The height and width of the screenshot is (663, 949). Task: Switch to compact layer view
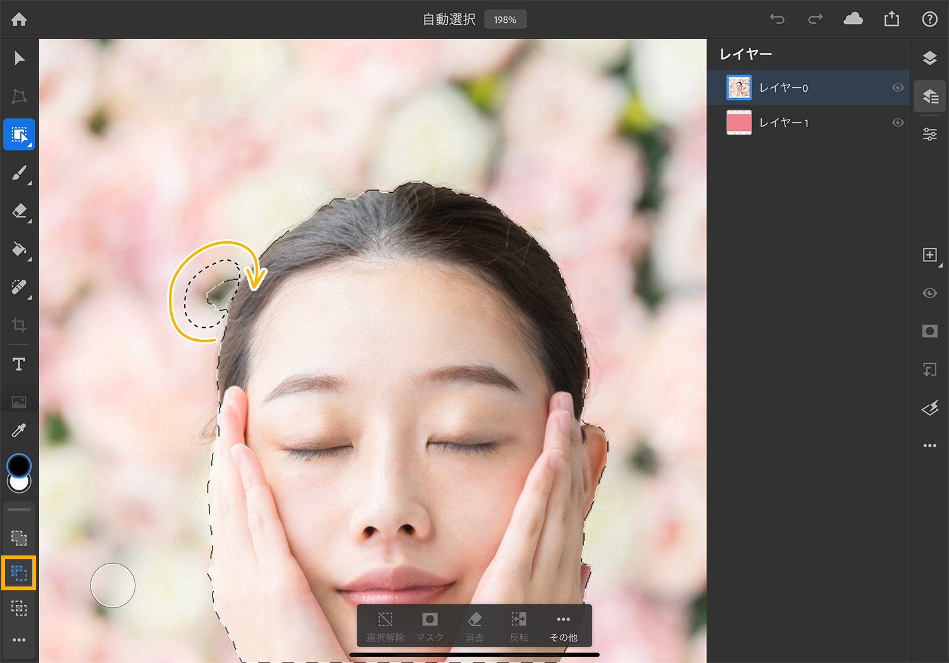point(929,58)
